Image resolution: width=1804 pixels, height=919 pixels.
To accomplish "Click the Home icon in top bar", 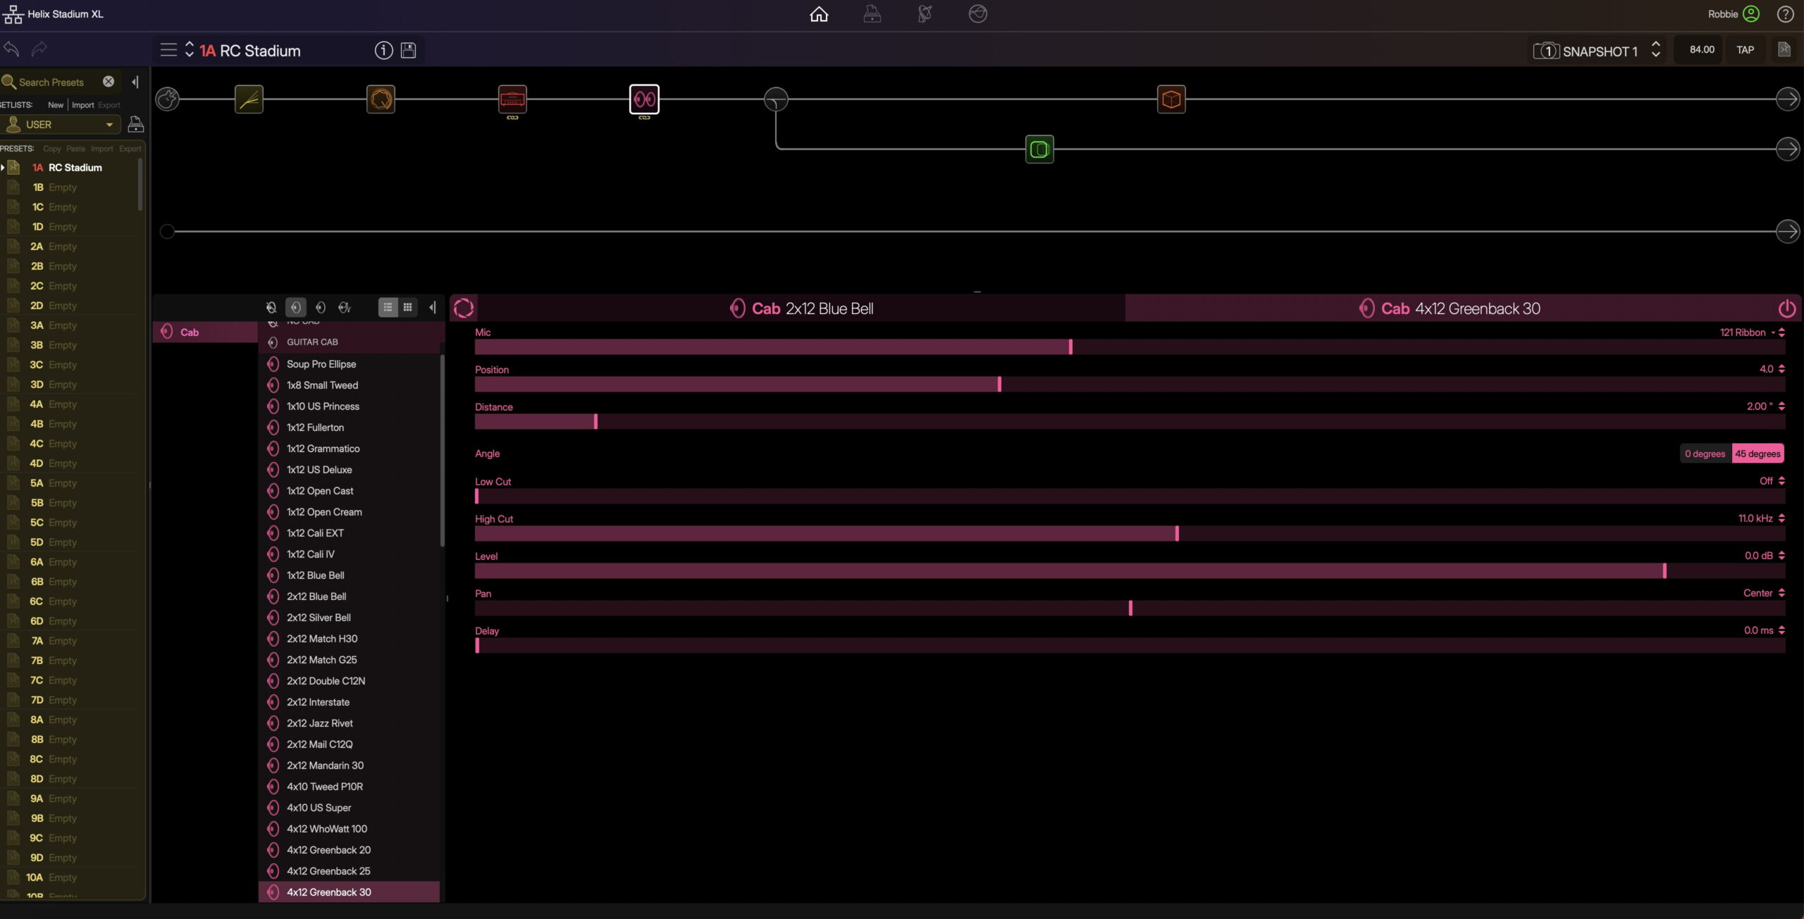I will click(818, 14).
